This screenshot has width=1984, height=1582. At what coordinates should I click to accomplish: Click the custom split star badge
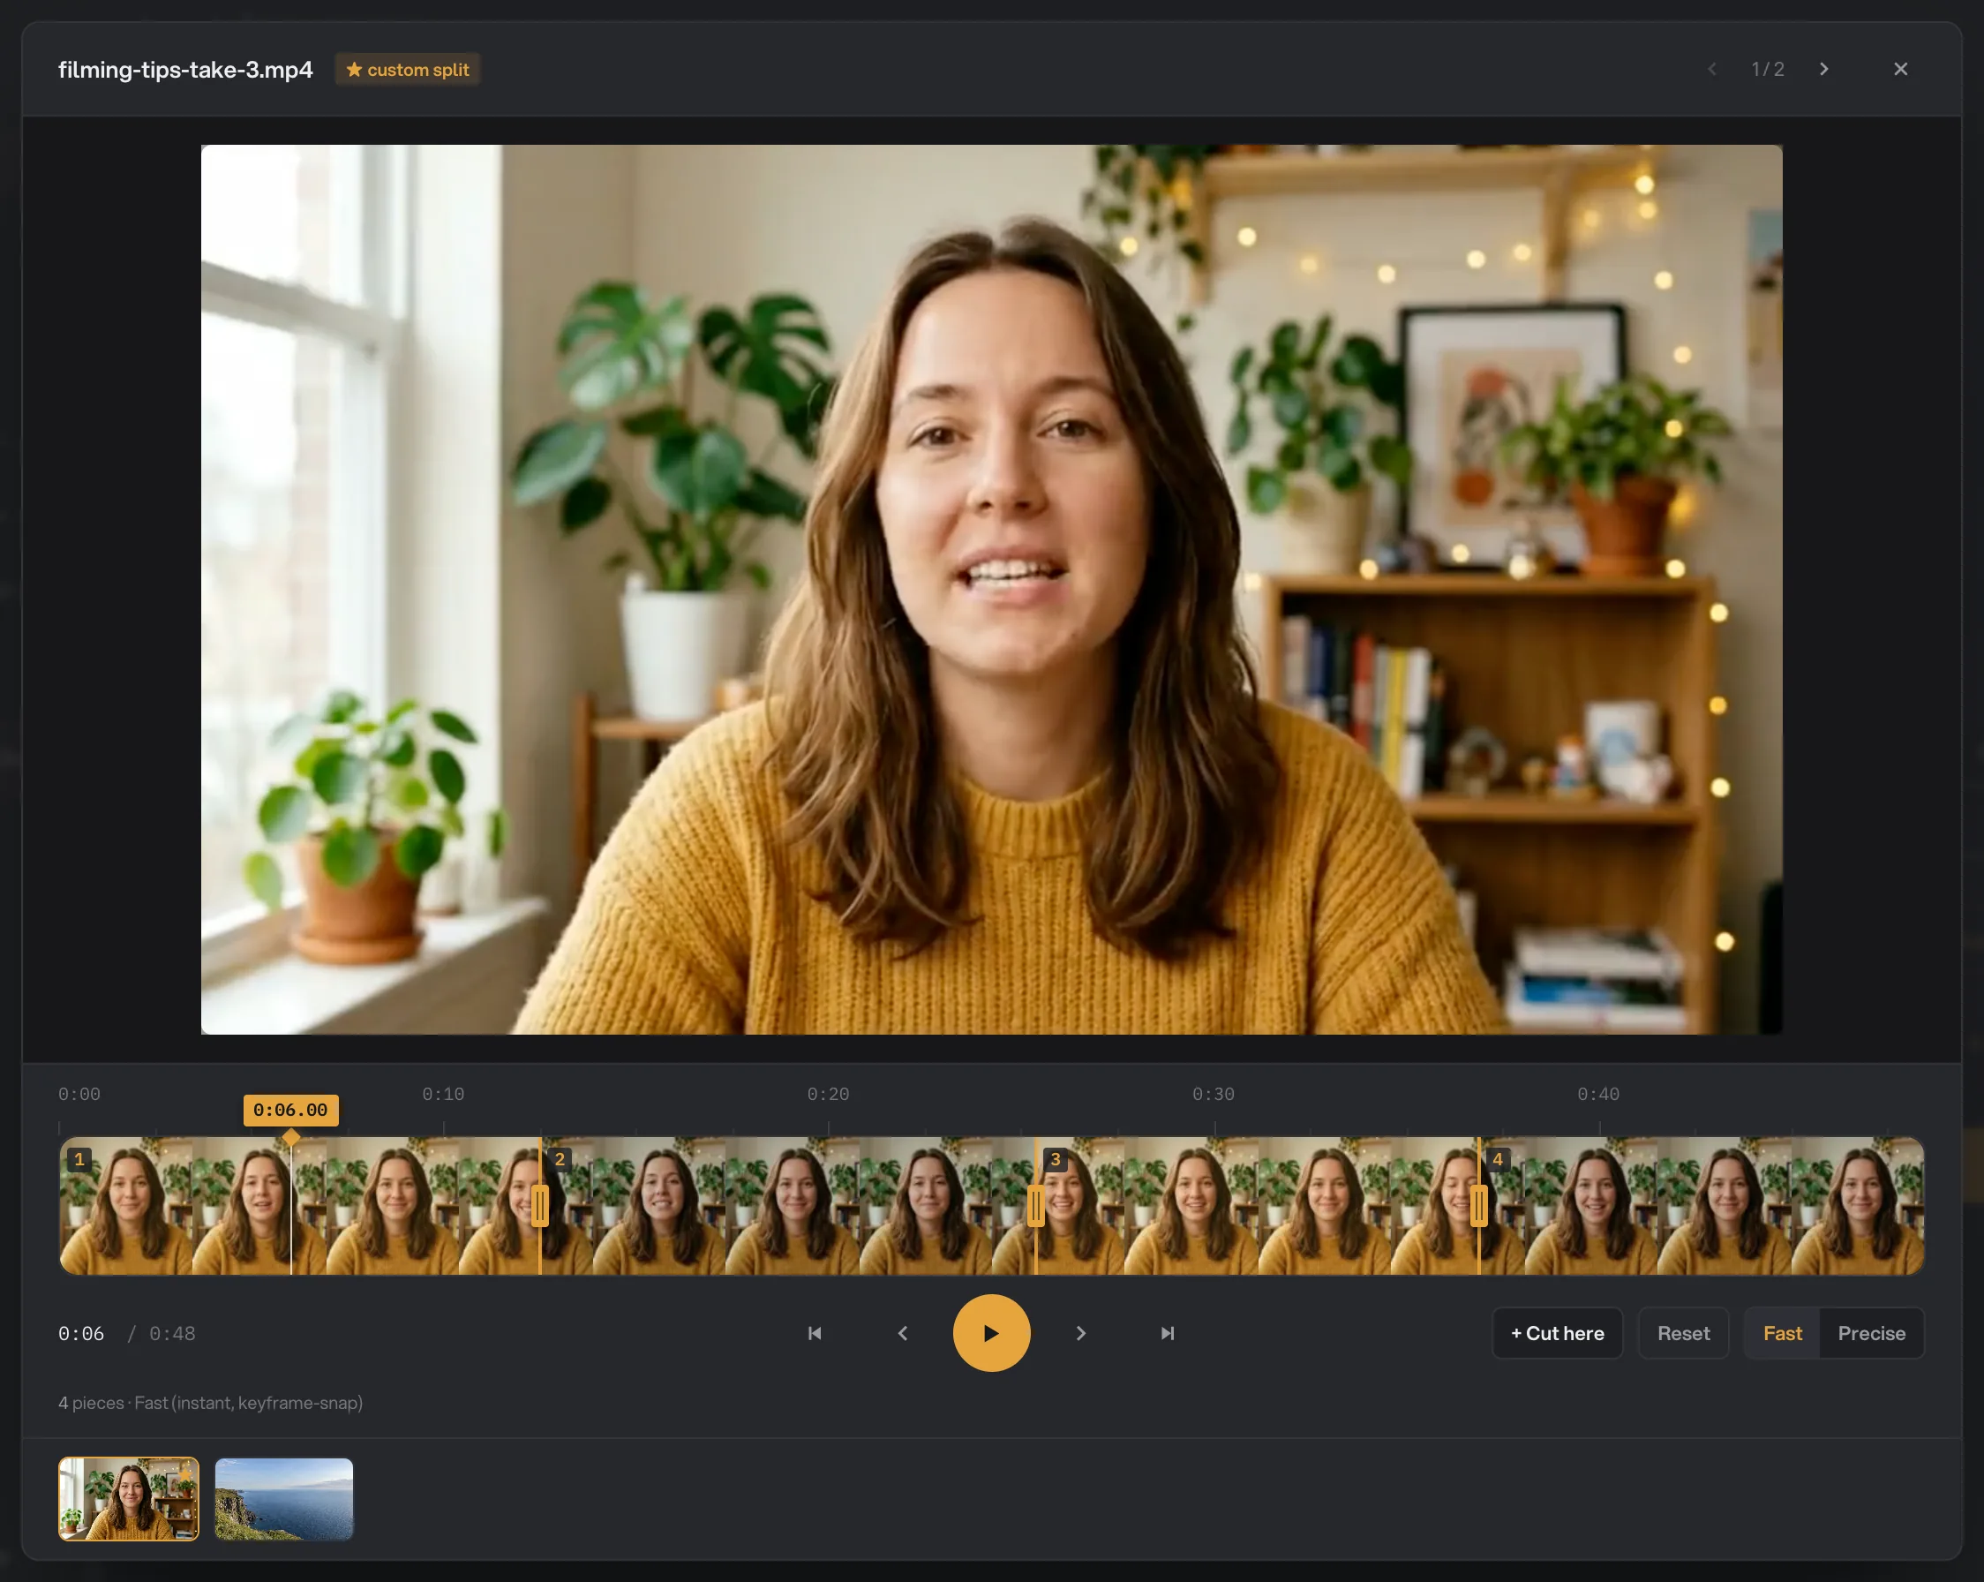[407, 69]
